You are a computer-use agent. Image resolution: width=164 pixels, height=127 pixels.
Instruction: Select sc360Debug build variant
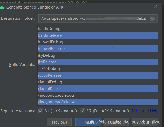98,69
